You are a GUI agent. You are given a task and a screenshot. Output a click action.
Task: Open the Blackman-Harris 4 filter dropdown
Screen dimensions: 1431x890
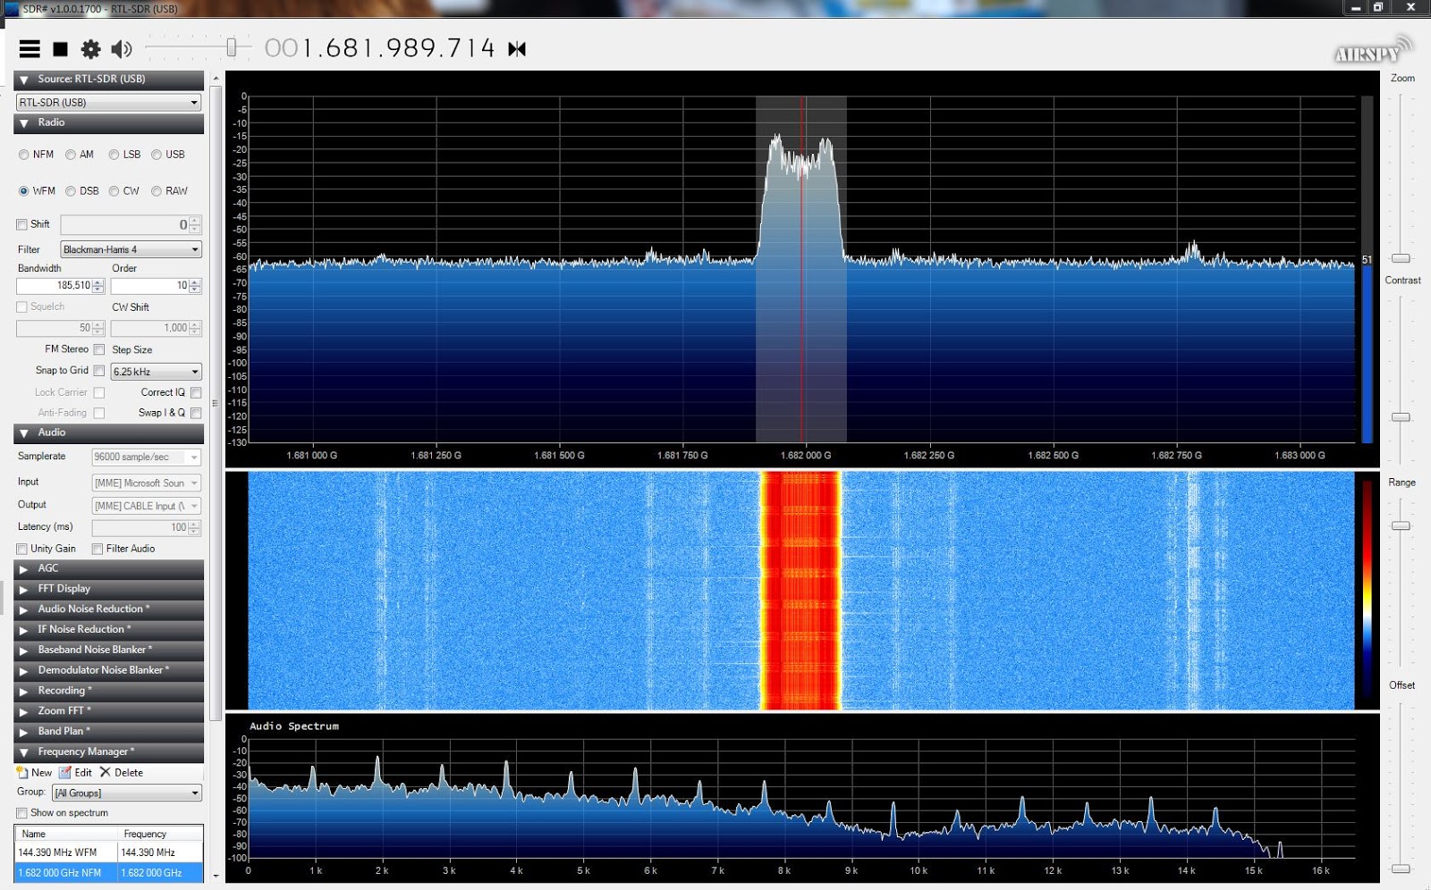[130, 249]
